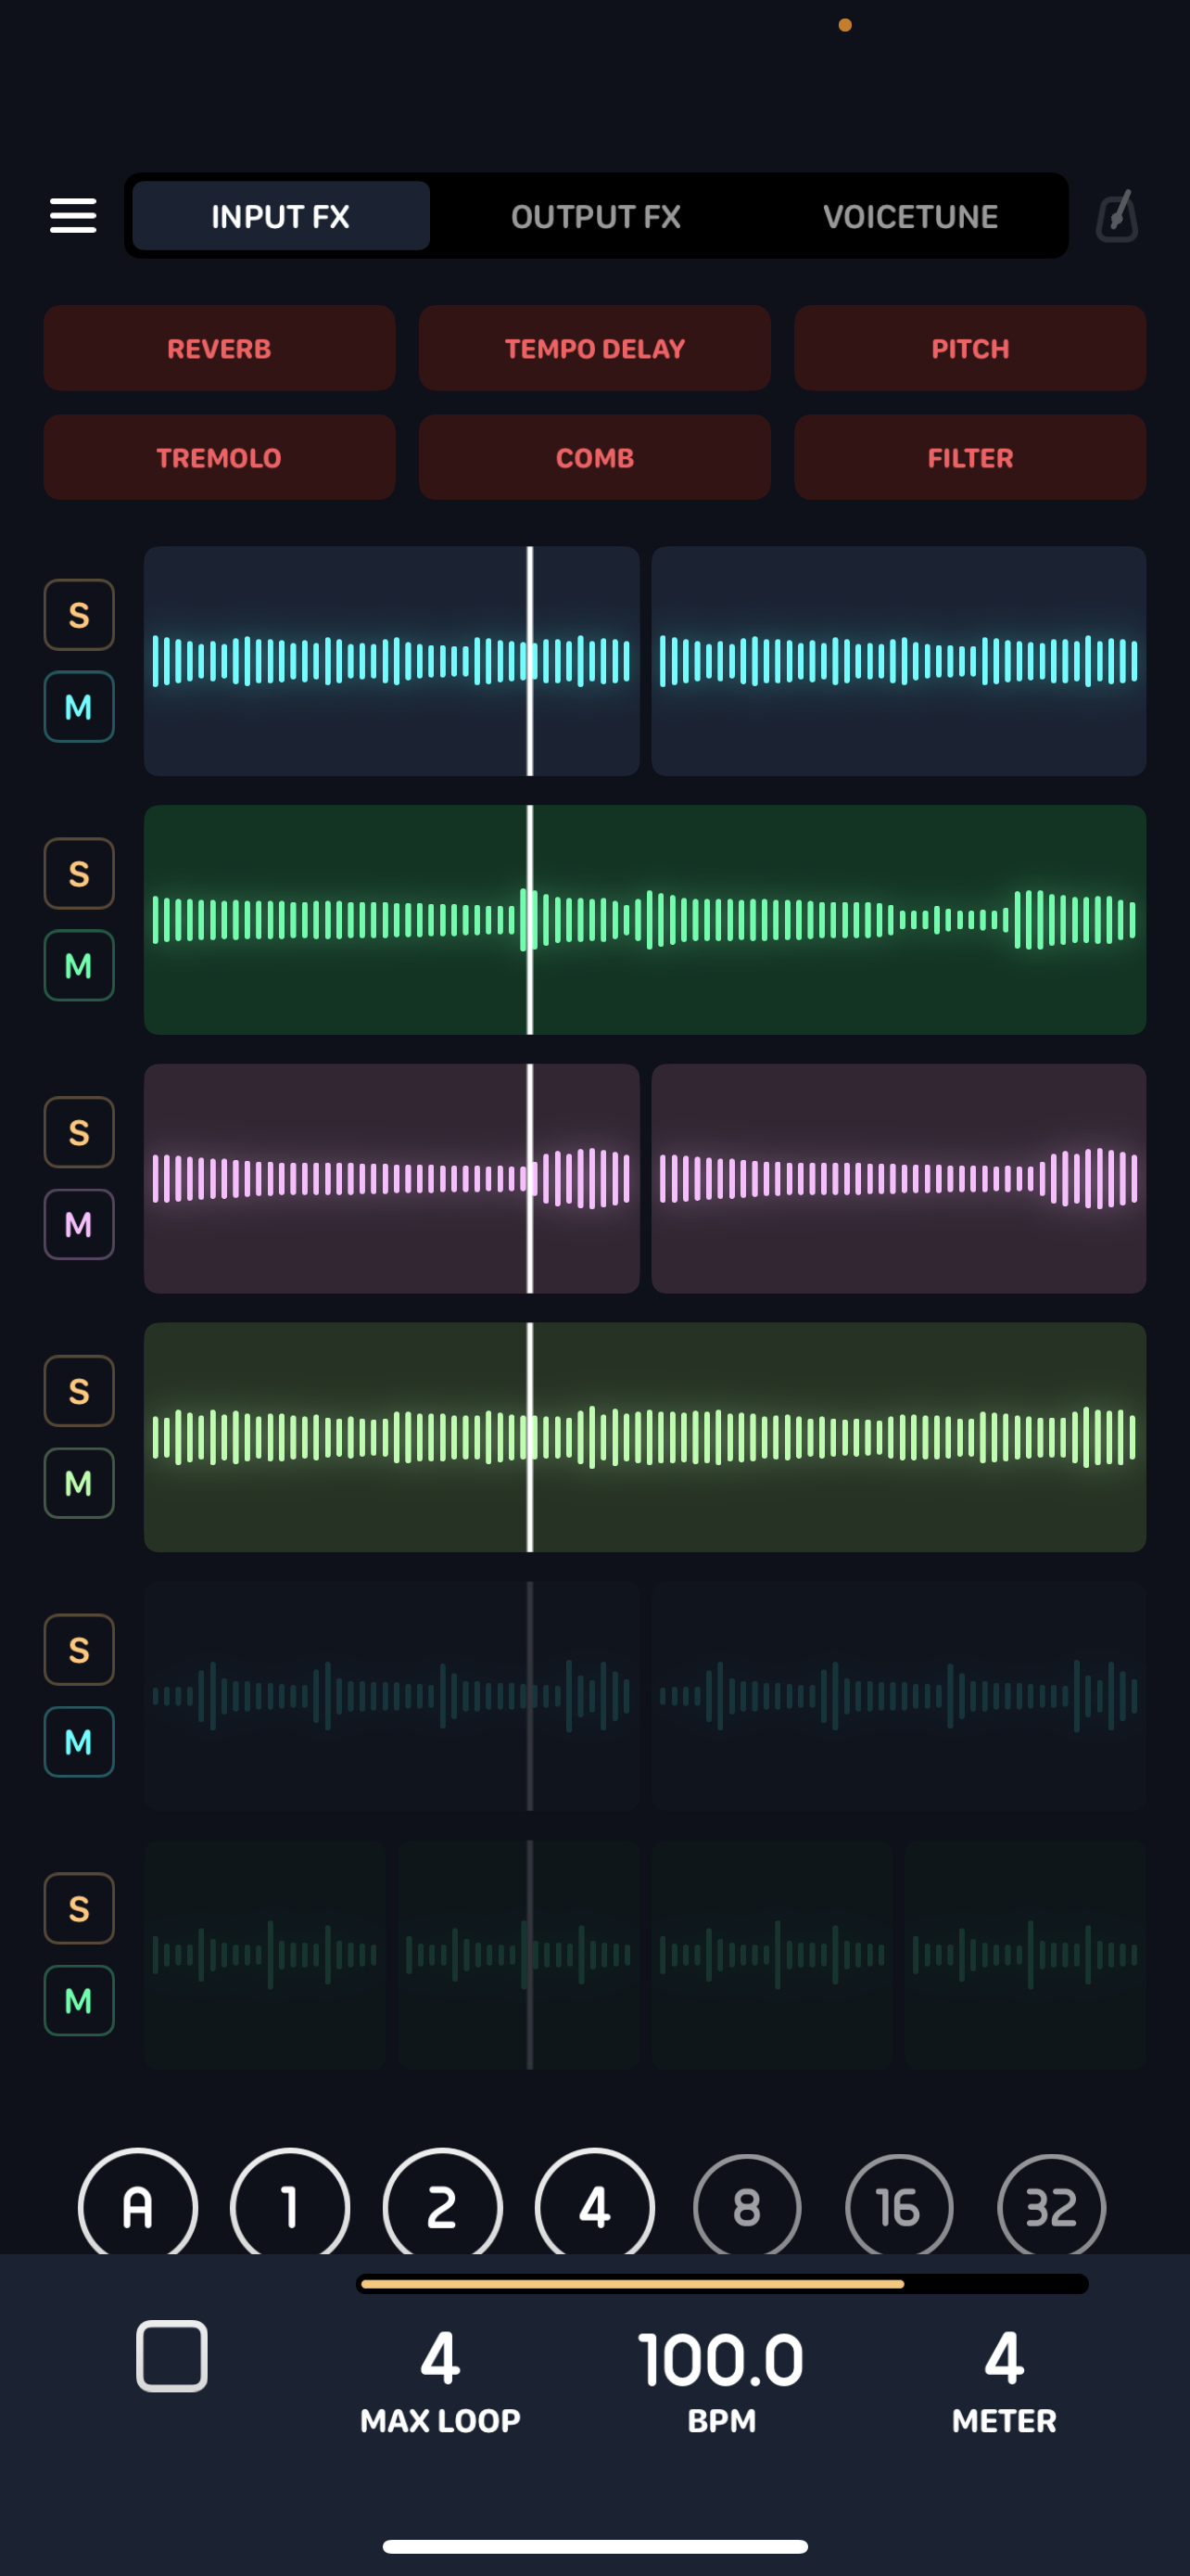Mute the cyan first track
This screenshot has height=2576, width=1190.
pos(79,707)
